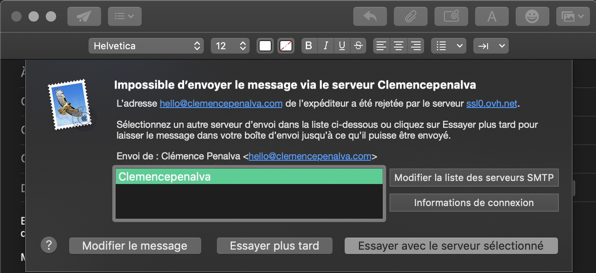Open the font size 12 selector

click(230, 46)
